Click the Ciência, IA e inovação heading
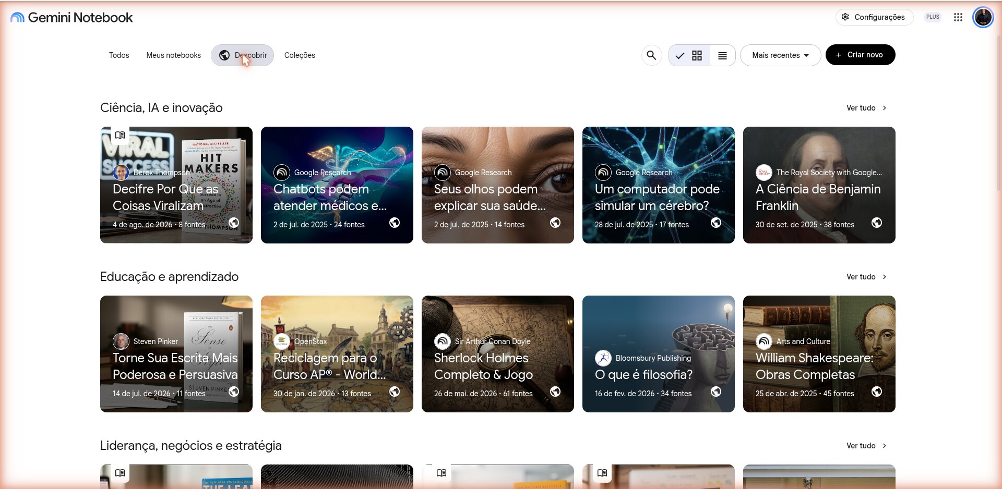1002x489 pixels. click(x=161, y=108)
